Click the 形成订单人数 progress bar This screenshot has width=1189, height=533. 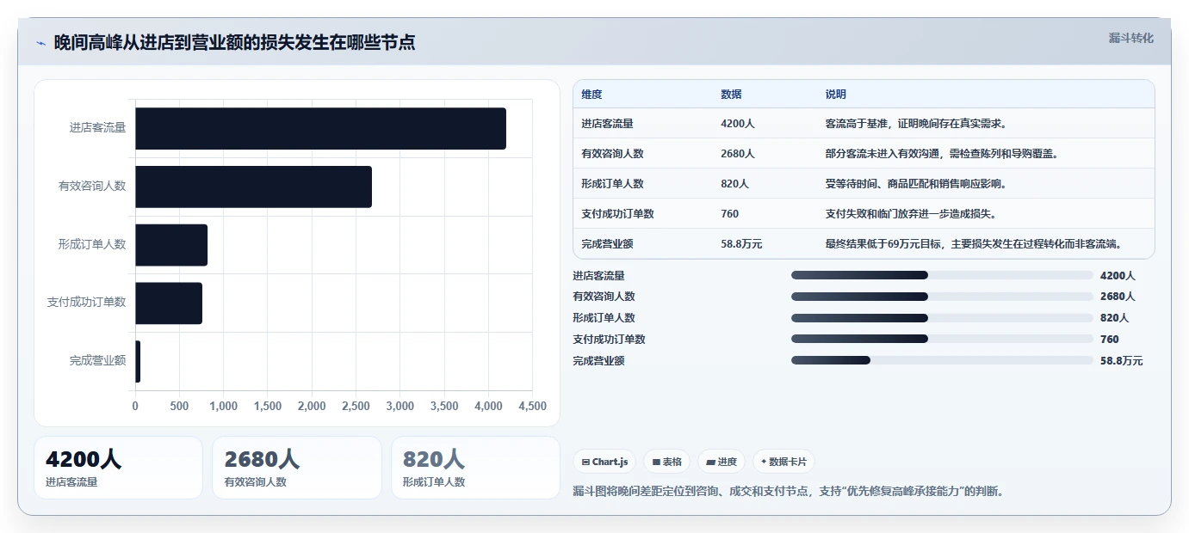tap(942, 318)
